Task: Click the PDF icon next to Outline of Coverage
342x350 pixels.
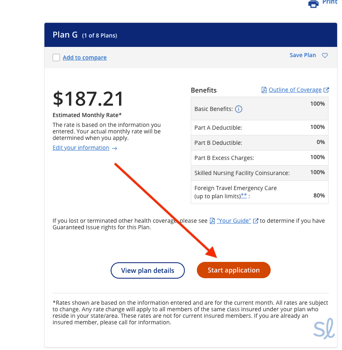Action: coord(264,89)
